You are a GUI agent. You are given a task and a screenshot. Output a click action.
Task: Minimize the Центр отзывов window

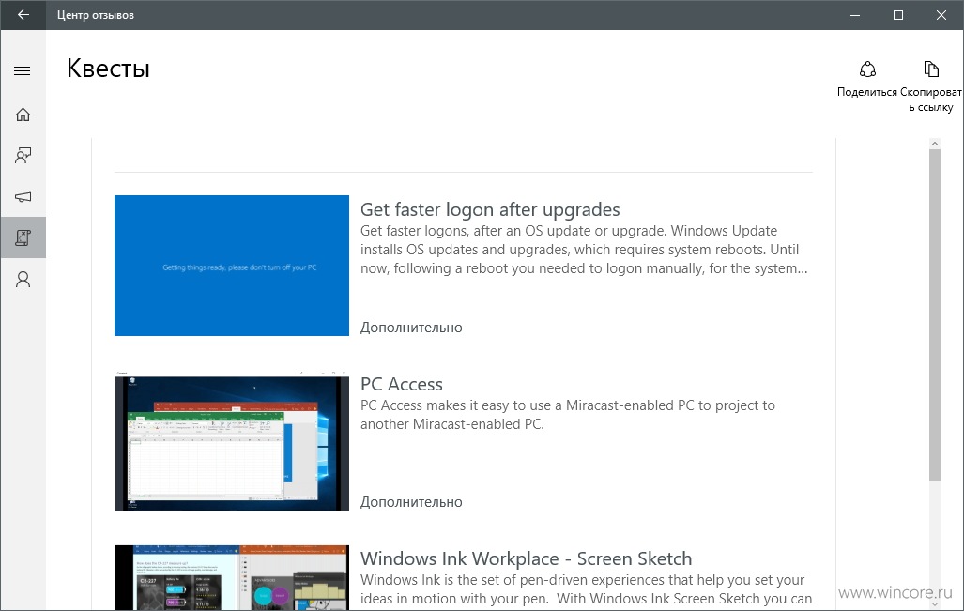(x=854, y=15)
